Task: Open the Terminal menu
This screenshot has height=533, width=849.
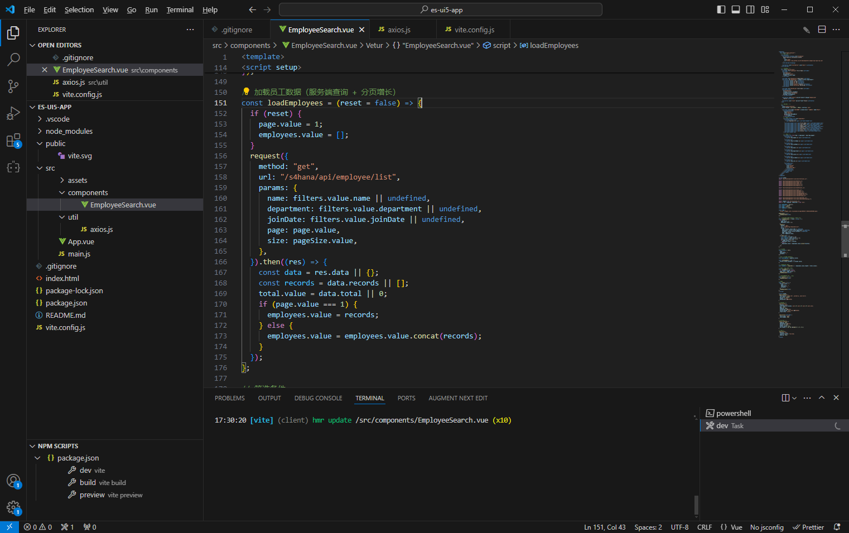Action: click(180, 9)
